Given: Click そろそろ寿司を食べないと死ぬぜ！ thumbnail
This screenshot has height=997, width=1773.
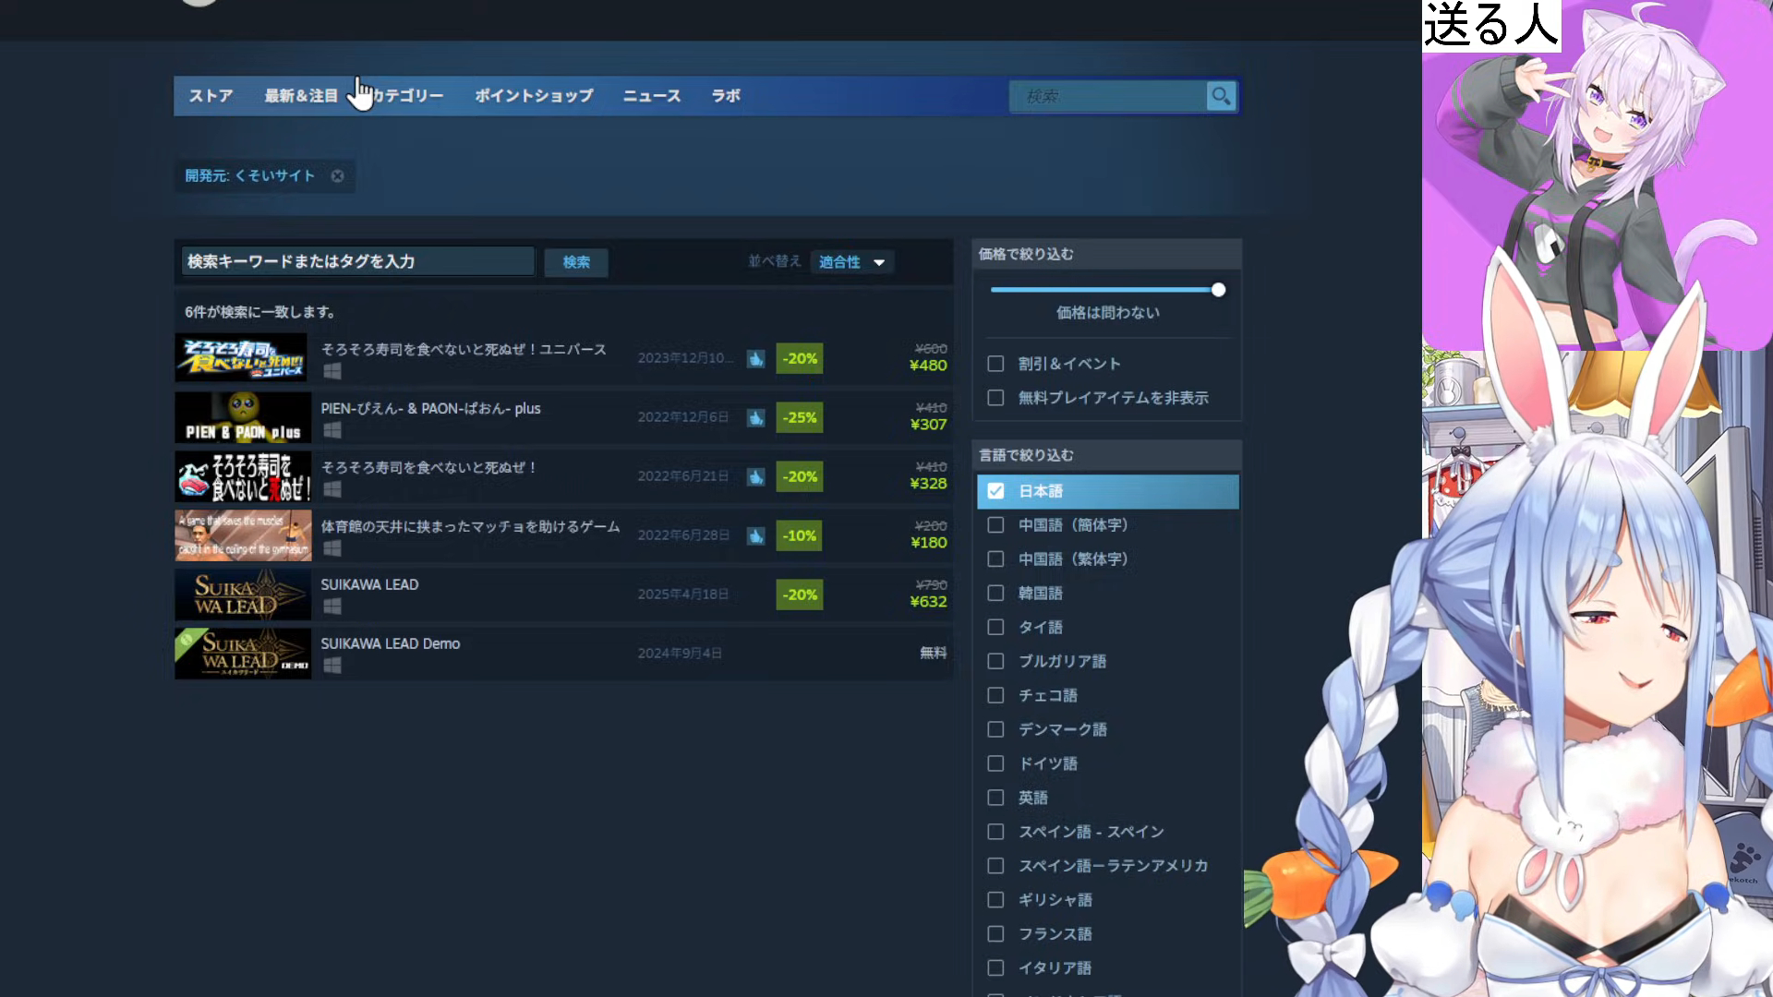Looking at the screenshot, I should click(x=243, y=476).
